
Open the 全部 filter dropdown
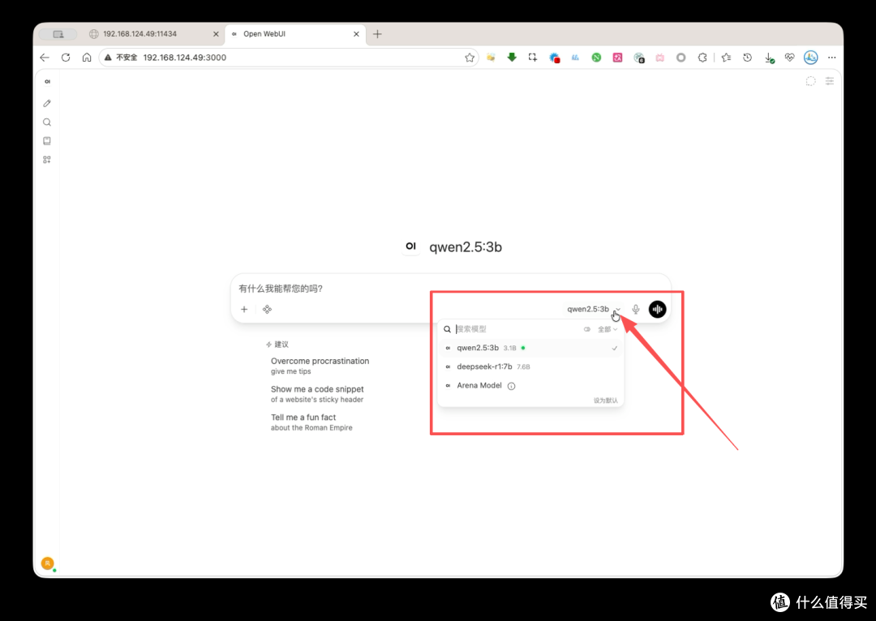(608, 329)
